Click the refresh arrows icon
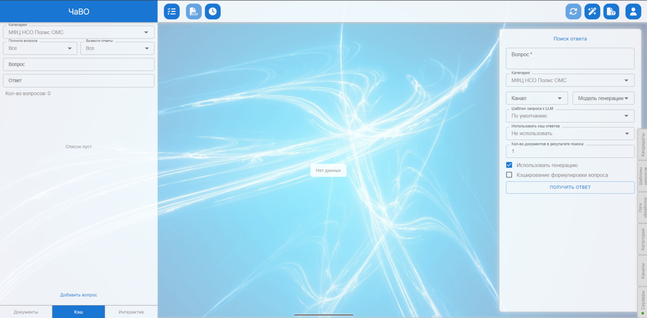Screen dimensions: 647x318 point(573,12)
